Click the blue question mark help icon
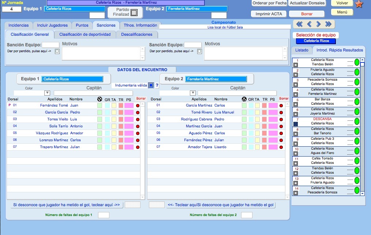Image resolution: width=371 pixels, height=235 pixels. (x=157, y=85)
